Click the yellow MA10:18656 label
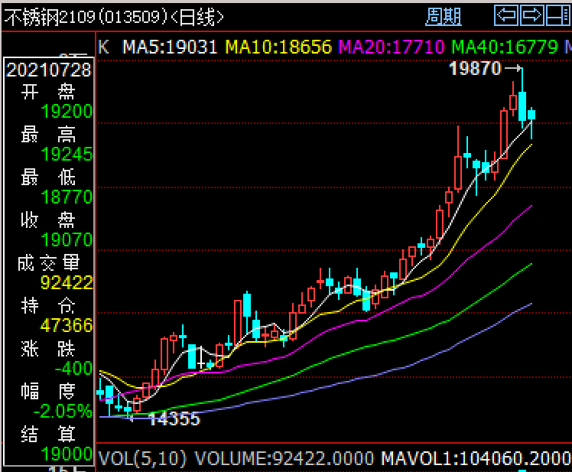 (x=278, y=47)
